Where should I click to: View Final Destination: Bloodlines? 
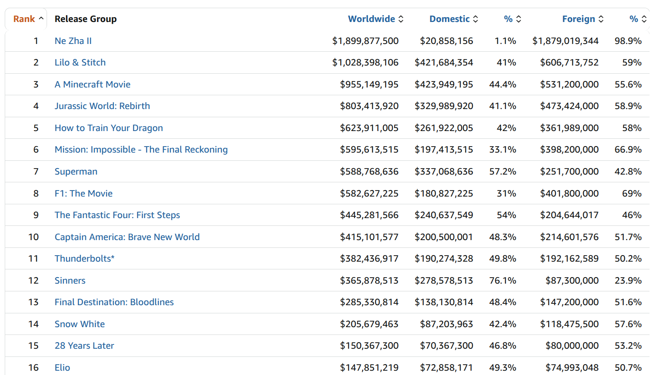(x=114, y=302)
